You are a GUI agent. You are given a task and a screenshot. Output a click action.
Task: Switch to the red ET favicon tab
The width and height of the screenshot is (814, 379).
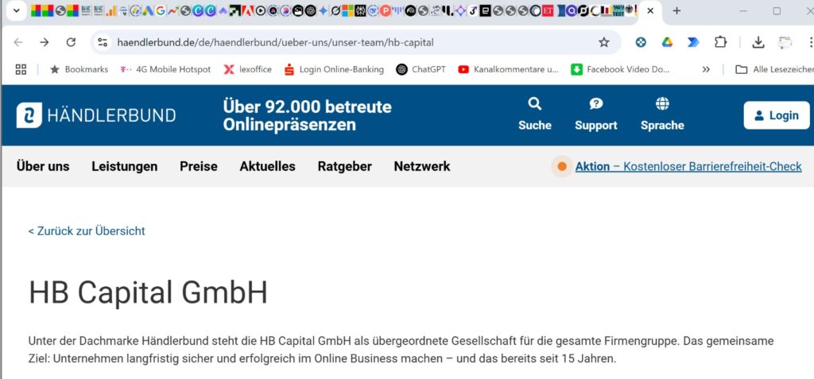click(x=548, y=11)
